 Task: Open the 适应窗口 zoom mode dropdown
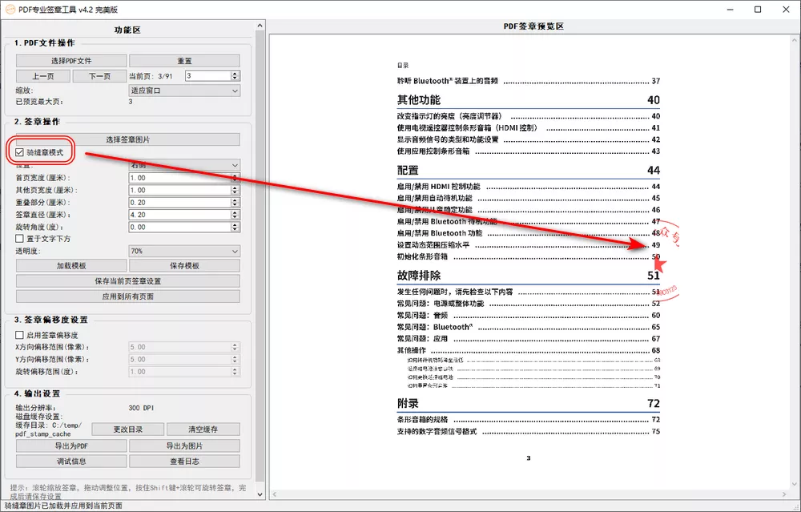click(x=184, y=90)
